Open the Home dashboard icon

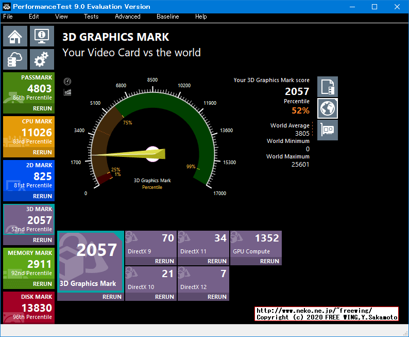(15, 36)
